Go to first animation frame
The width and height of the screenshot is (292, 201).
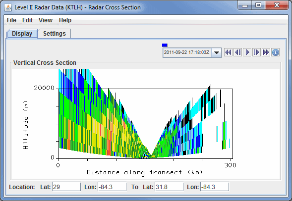pyautogui.click(x=229, y=52)
